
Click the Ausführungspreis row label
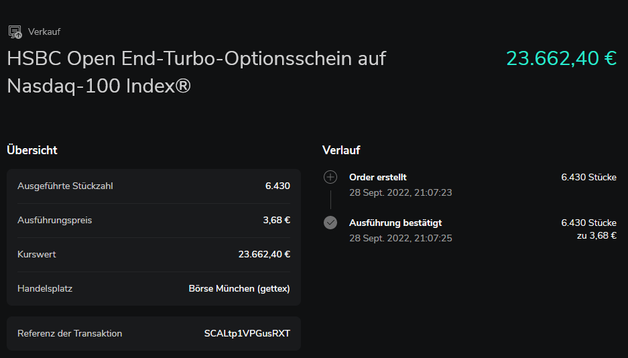pyautogui.click(x=55, y=220)
